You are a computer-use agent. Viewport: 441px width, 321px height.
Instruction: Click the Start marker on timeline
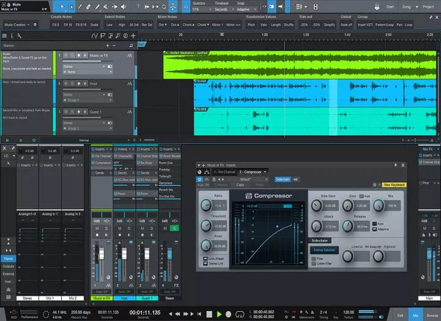pyautogui.click(x=141, y=45)
